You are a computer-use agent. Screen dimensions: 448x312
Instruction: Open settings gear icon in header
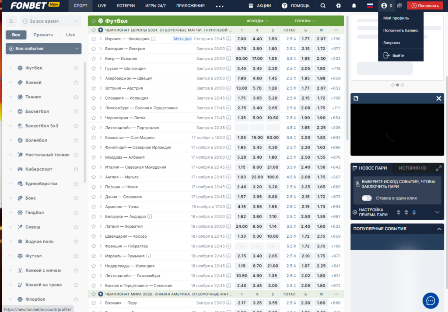pyautogui.click(x=339, y=6)
